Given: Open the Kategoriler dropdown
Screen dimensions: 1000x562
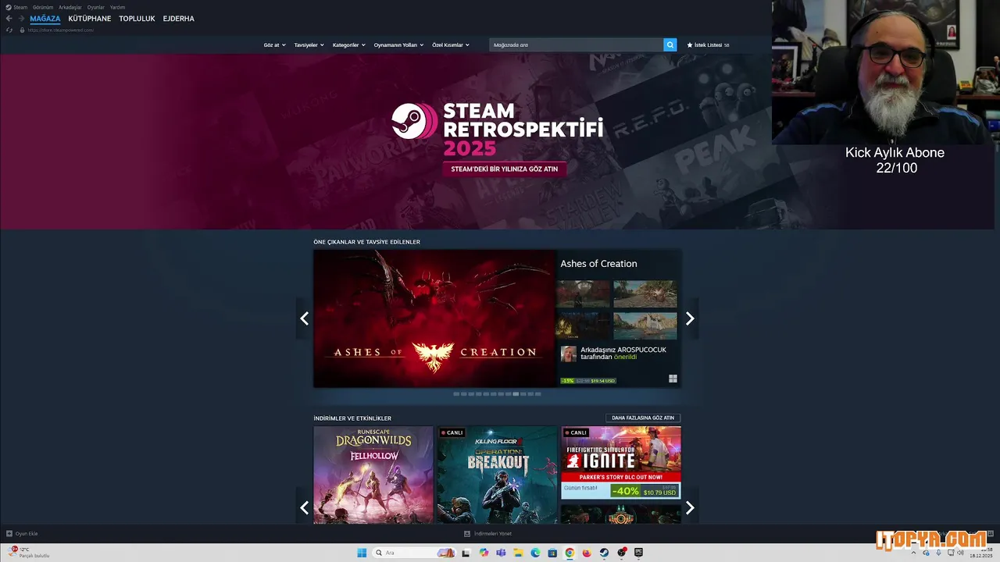Looking at the screenshot, I should (349, 44).
